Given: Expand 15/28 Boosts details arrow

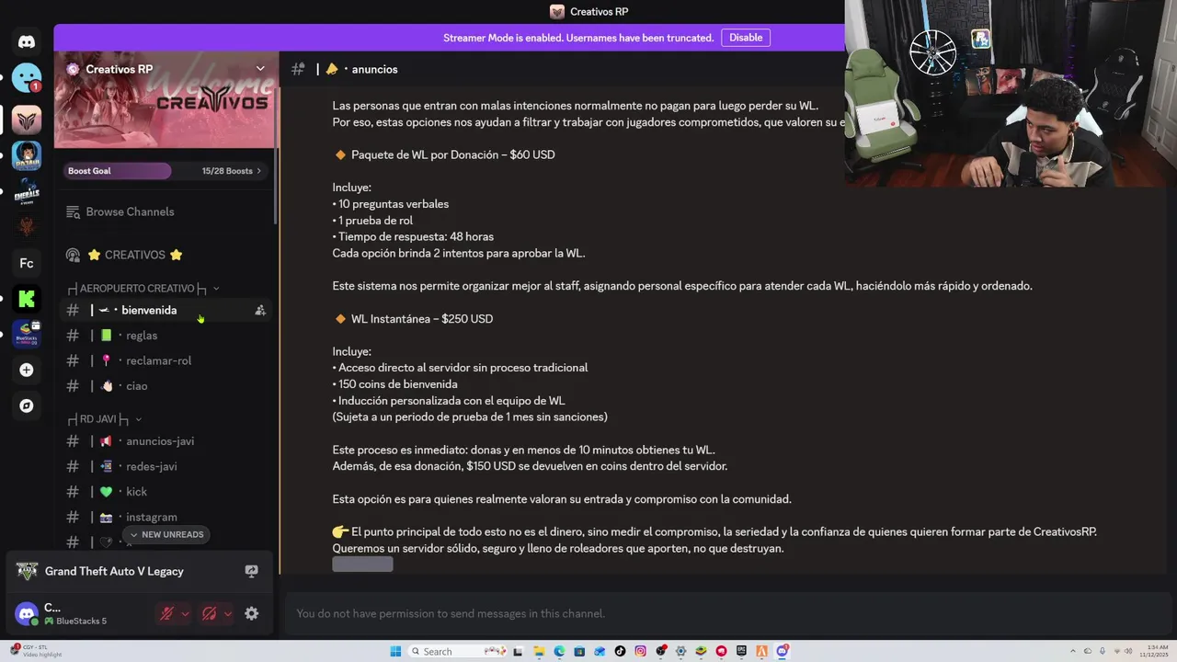Looking at the screenshot, I should point(258,171).
